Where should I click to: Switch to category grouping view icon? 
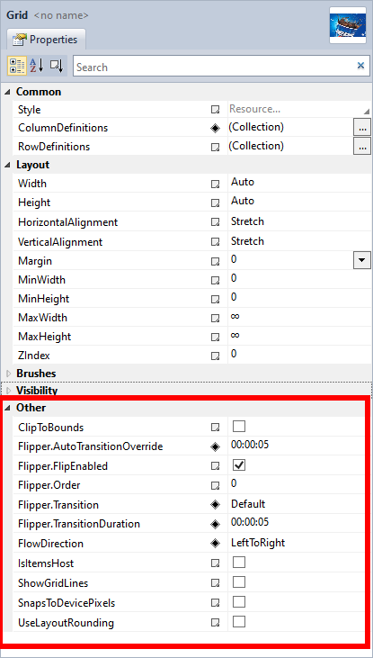pos(16,66)
